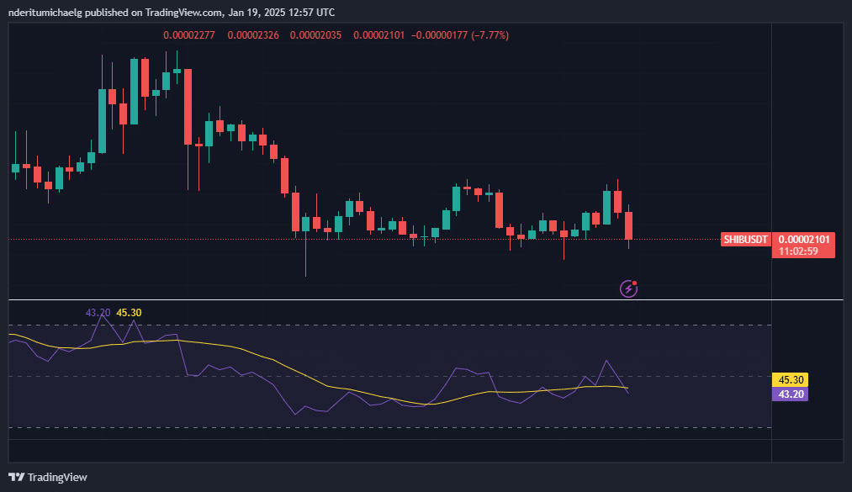
Task: Click the red 0.00002101 price axis tag
Action: [804, 240]
